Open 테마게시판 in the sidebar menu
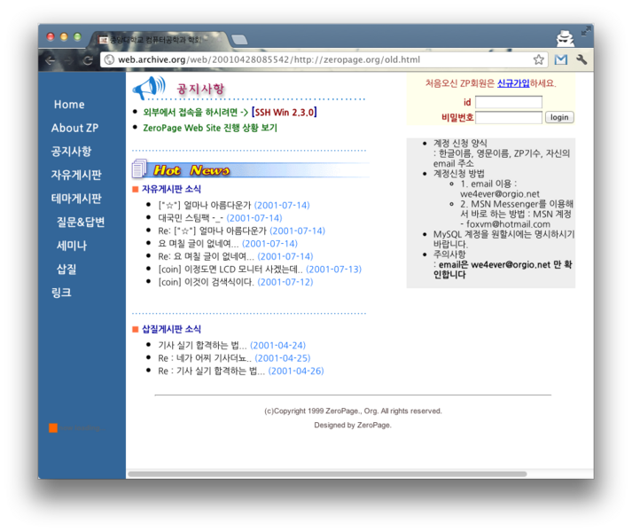This screenshot has width=632, height=532. point(76,198)
